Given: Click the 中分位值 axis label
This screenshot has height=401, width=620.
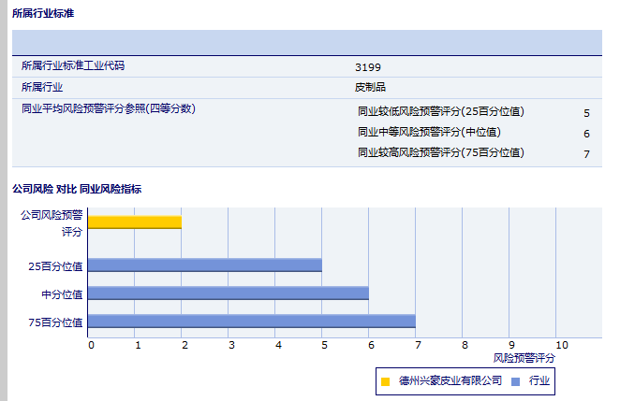Looking at the screenshot, I should 62,294.
